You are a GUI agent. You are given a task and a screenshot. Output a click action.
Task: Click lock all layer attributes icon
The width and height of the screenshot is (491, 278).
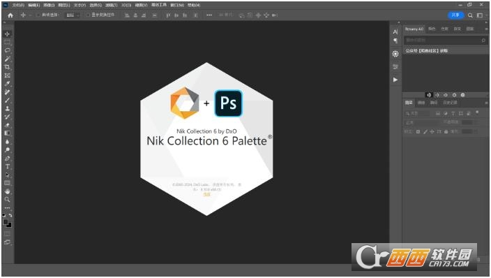pos(446,132)
